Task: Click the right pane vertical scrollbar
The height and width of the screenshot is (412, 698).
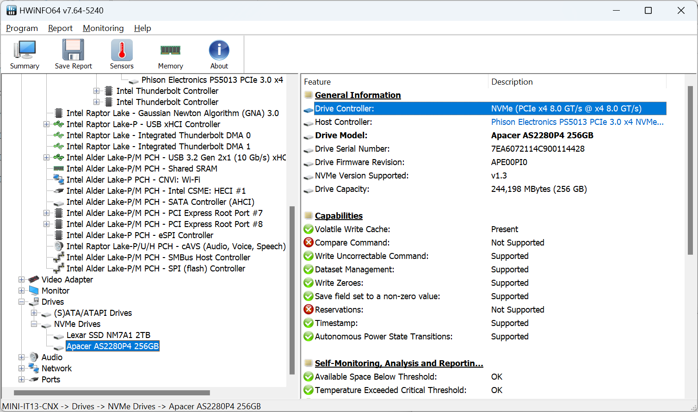Action: click(x=690, y=170)
